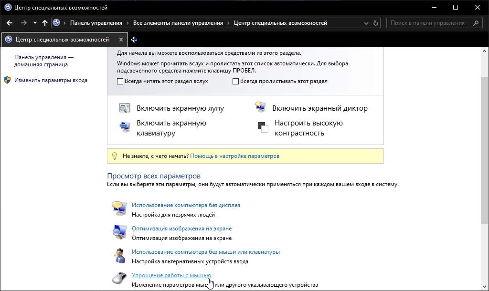Click 'Включить экранную лупу'

[x=180, y=108]
